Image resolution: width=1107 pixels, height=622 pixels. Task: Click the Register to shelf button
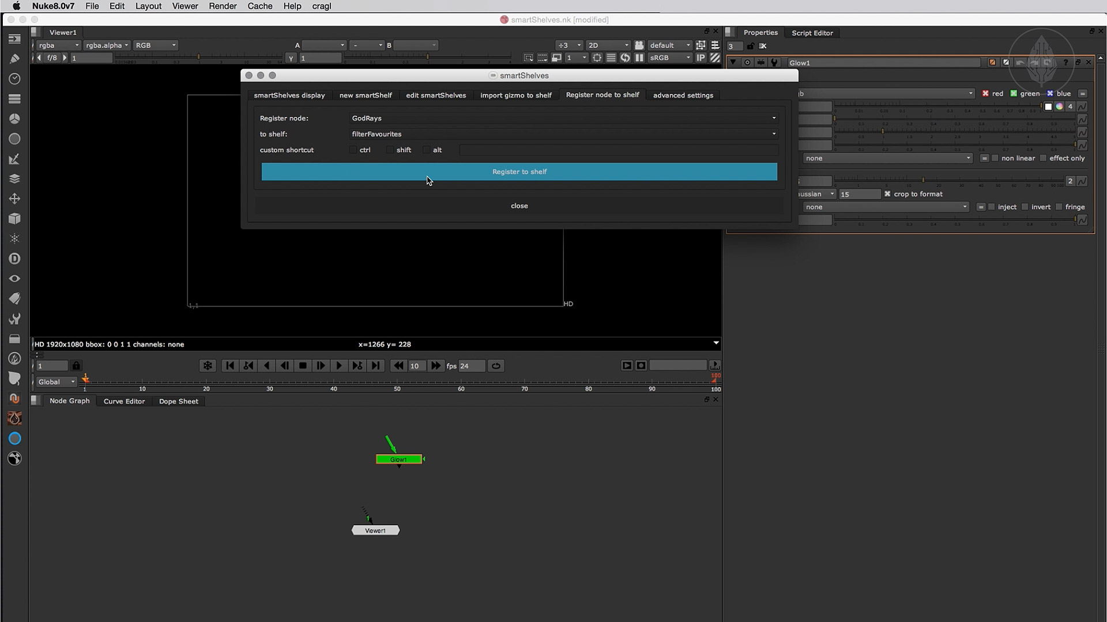coord(519,172)
